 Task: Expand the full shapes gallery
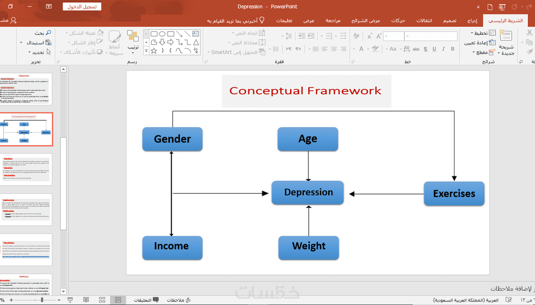146,51
